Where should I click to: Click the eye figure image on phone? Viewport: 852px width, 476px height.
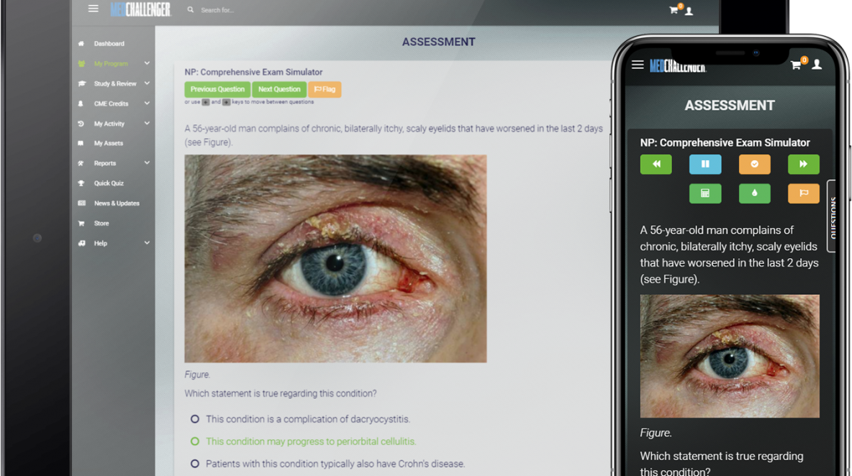tap(730, 356)
